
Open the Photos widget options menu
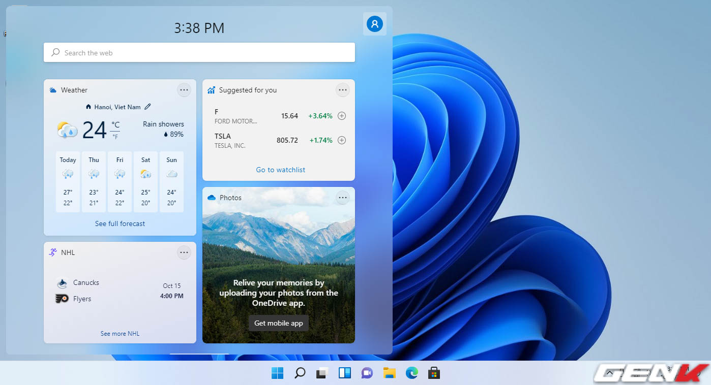coord(343,198)
